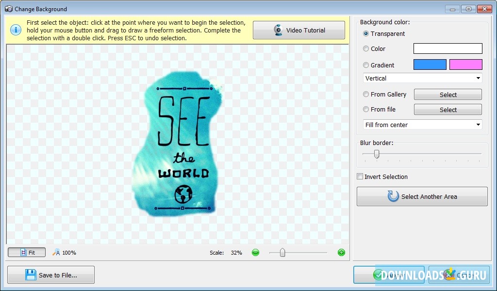
Task: Click Select button next to From file
Action: 447,110
